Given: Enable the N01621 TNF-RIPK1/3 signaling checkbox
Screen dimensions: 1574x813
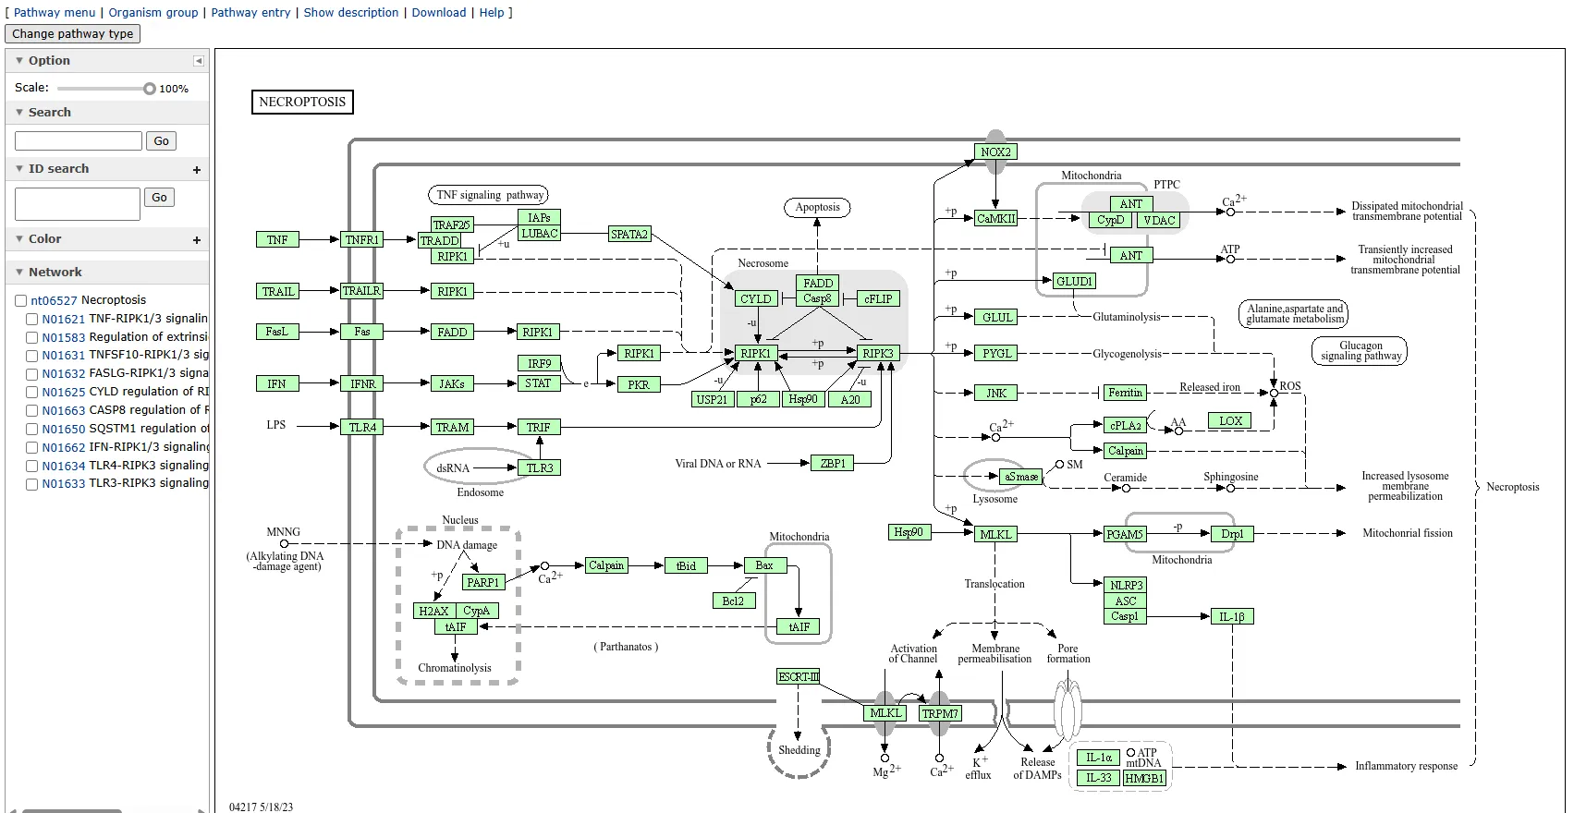Looking at the screenshot, I should point(32,320).
